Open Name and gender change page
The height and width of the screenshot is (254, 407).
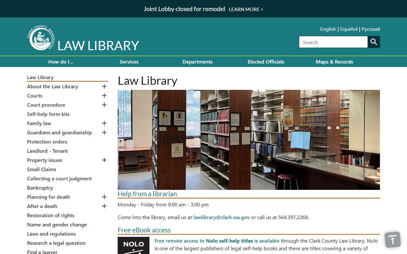pyautogui.click(x=57, y=224)
